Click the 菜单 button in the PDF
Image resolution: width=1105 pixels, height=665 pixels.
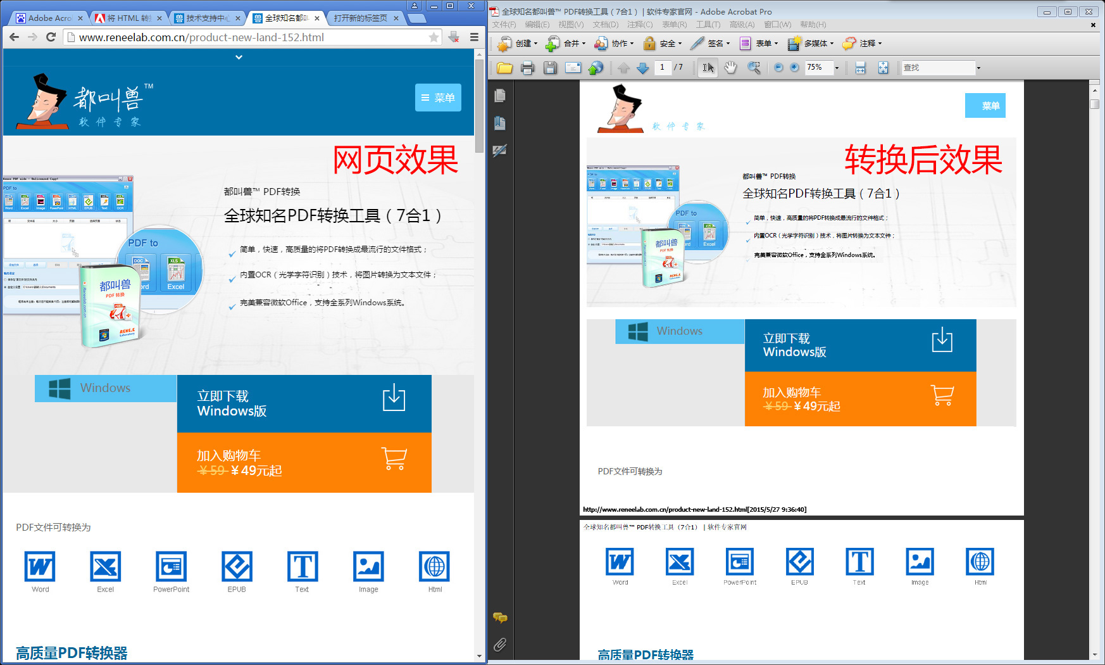coord(985,106)
